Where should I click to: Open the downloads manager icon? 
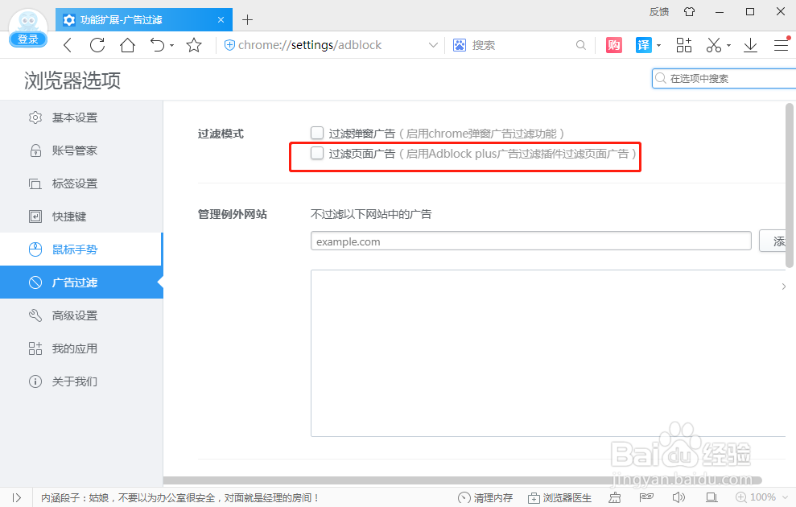click(749, 45)
